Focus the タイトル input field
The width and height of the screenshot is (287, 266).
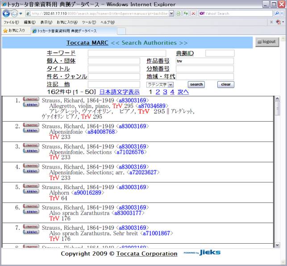coord(114,69)
